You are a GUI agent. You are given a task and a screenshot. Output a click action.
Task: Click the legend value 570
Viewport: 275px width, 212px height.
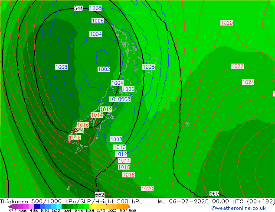[101, 210]
